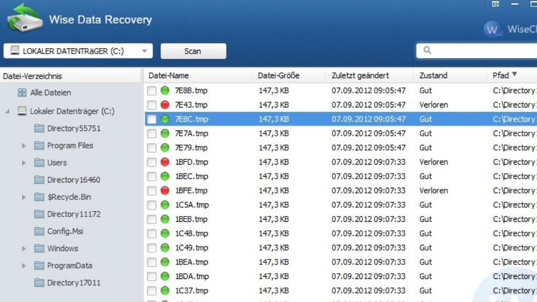Check the box for selected 7E8C.tmp
This screenshot has width=537, height=302.
(152, 119)
